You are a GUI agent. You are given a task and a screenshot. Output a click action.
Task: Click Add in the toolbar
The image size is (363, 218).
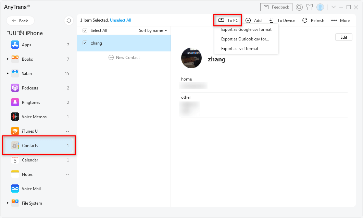coord(253,20)
